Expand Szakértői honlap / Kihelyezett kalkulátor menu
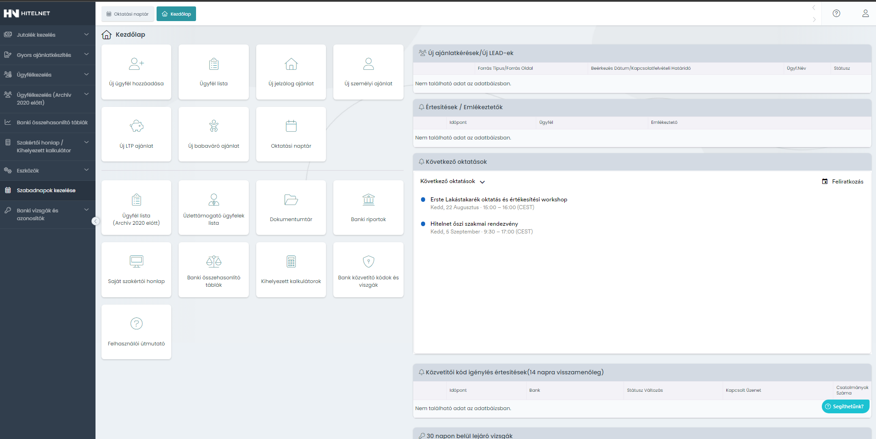Screen dimensions: 876x439 86,142
